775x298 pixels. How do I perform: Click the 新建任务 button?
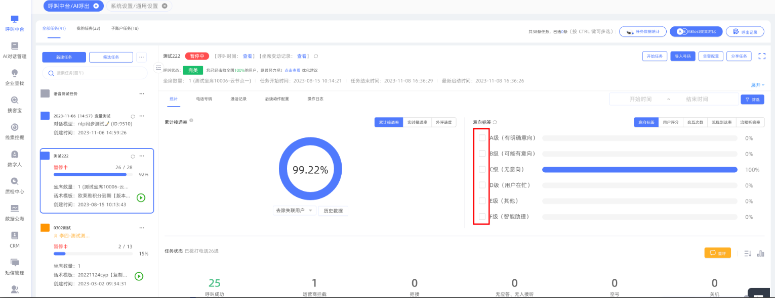point(64,57)
